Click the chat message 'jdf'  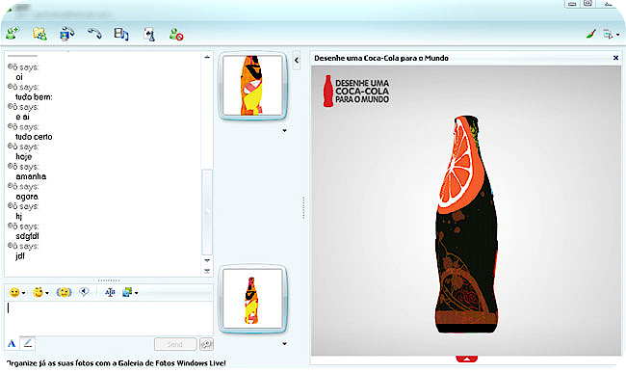[20, 256]
